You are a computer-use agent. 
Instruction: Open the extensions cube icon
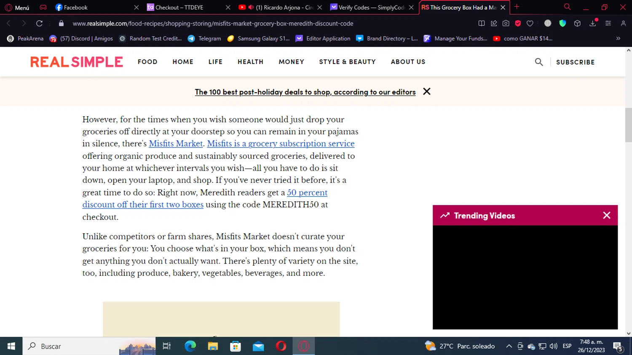[577, 23]
